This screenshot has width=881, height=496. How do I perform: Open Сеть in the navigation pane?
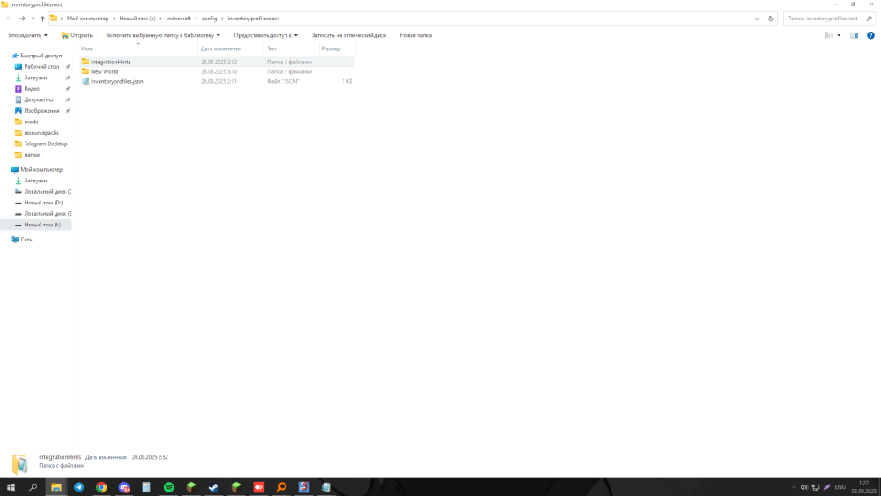pyautogui.click(x=26, y=240)
